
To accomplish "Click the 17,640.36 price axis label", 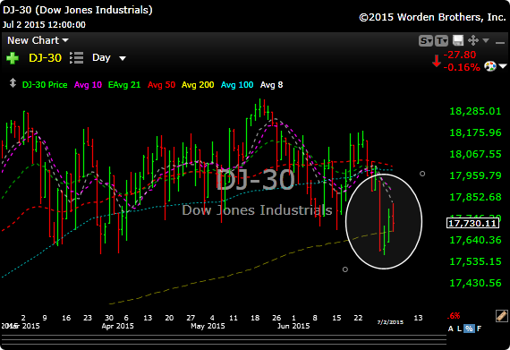I will 475,240.
